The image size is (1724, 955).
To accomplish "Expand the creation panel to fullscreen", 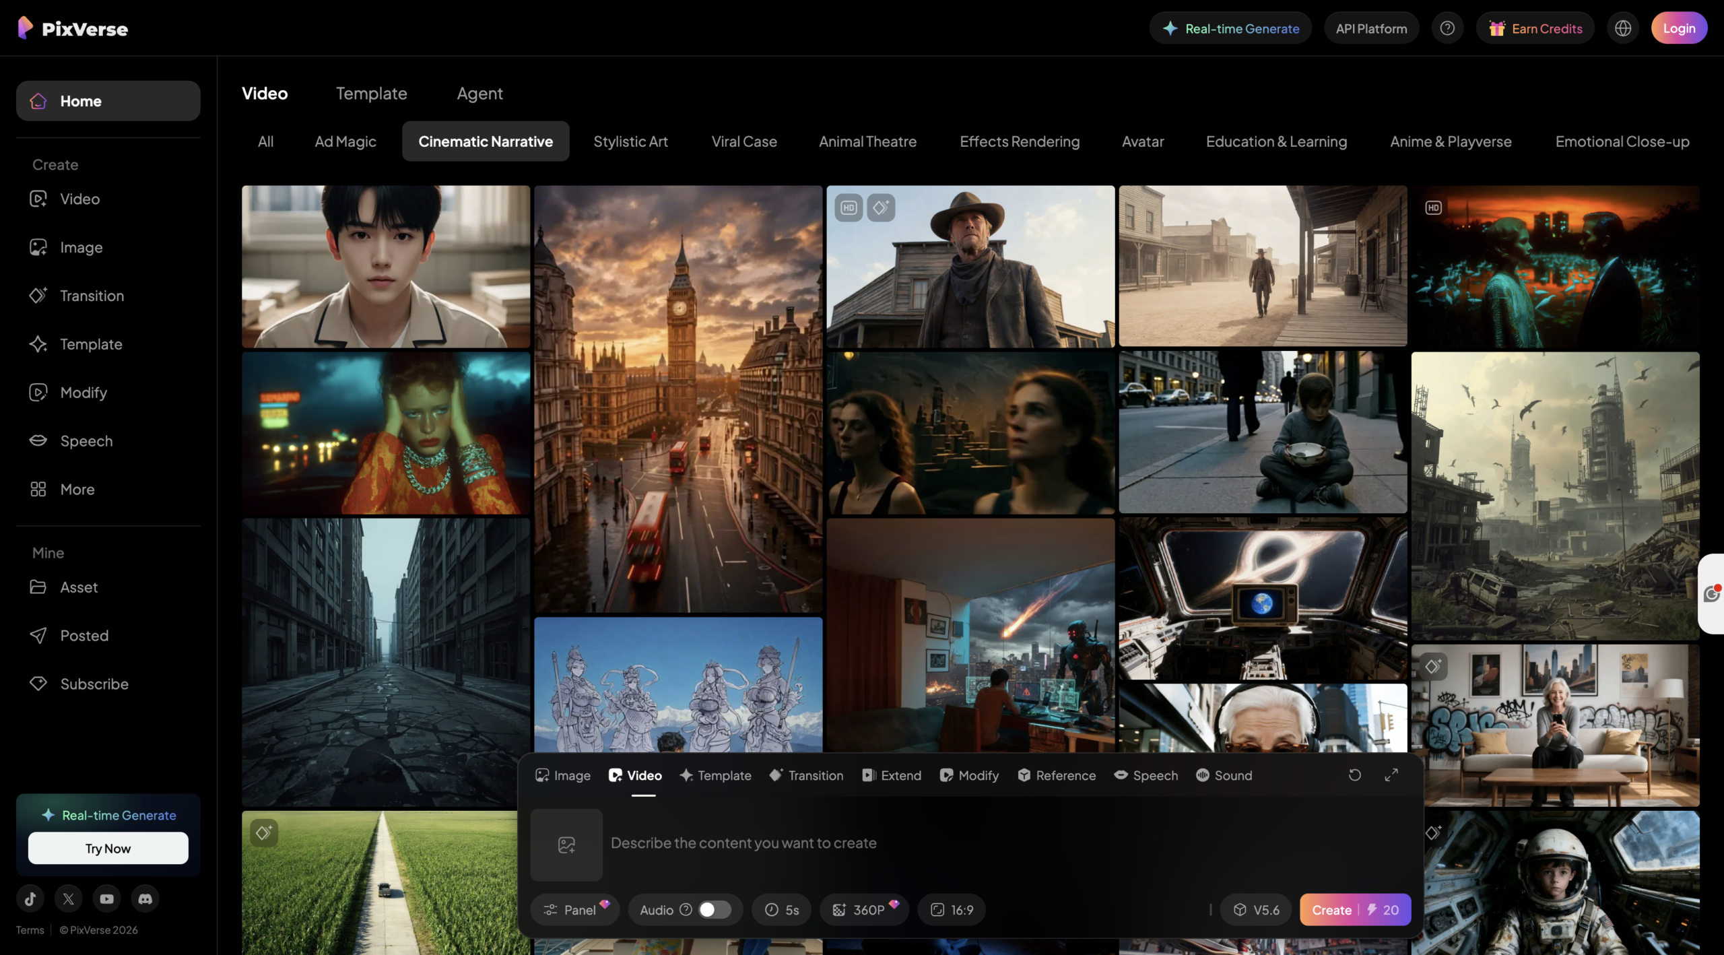I will pyautogui.click(x=1391, y=775).
